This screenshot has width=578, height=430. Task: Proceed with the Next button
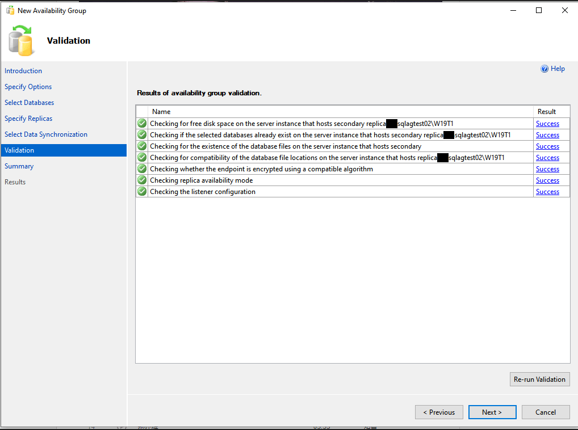(492, 412)
